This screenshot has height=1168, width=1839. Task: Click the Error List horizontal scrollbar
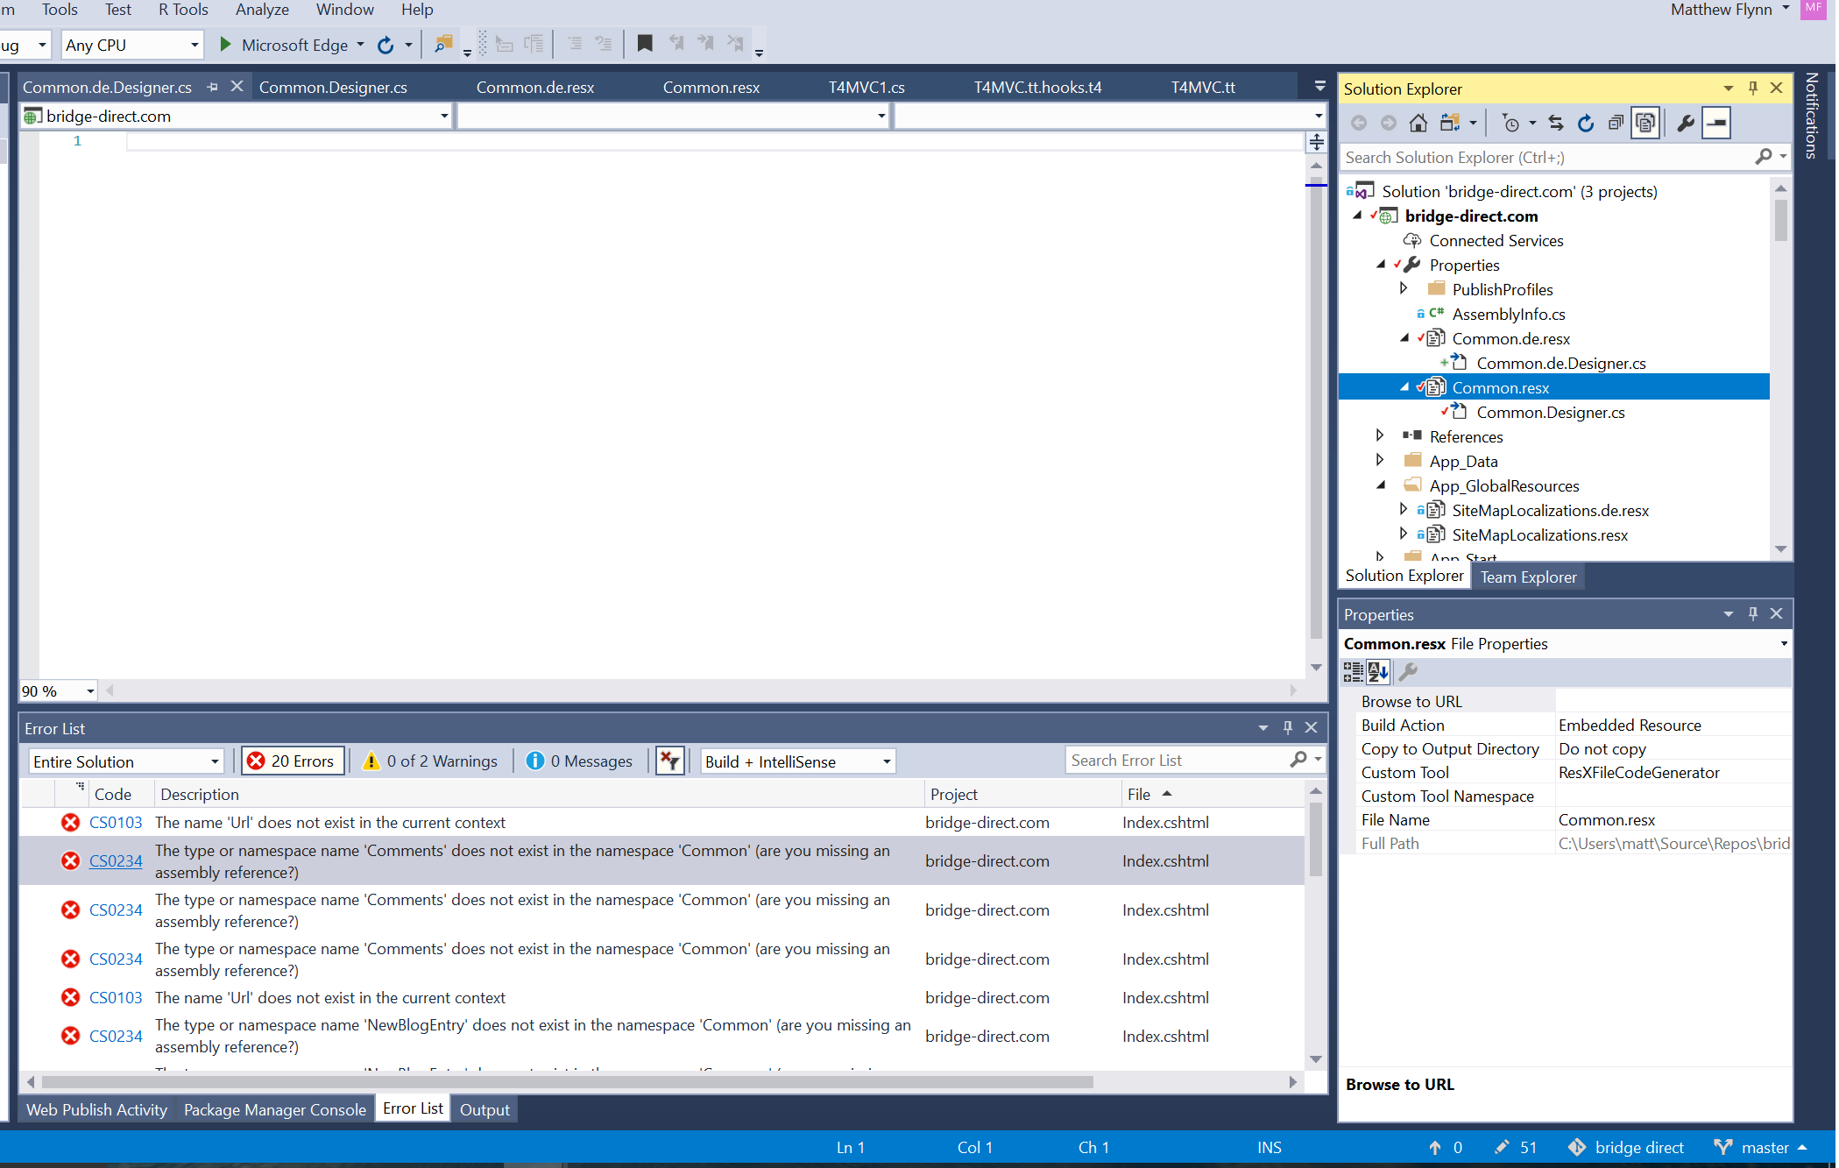[568, 1082]
